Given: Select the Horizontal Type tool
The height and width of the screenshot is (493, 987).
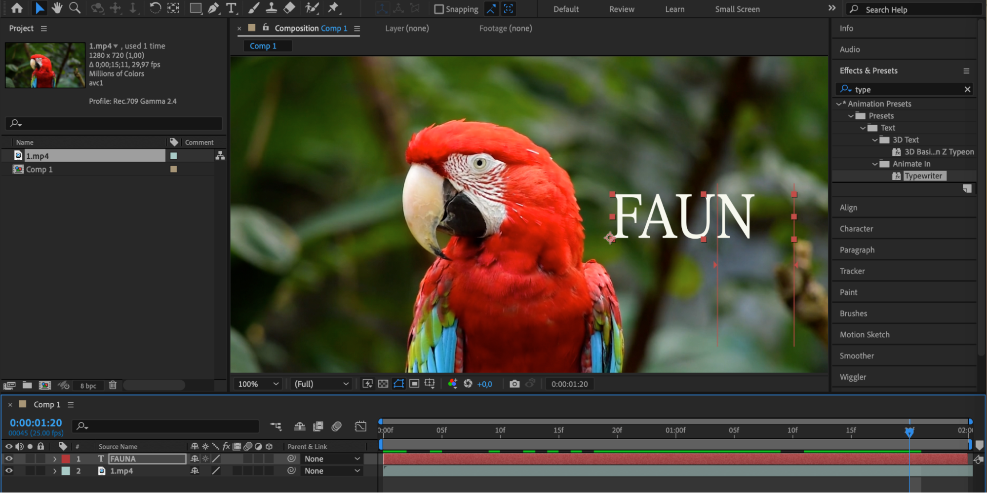Looking at the screenshot, I should pyautogui.click(x=231, y=8).
